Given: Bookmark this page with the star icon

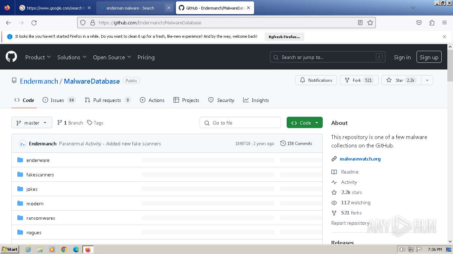Looking at the screenshot, I should click(370, 23).
